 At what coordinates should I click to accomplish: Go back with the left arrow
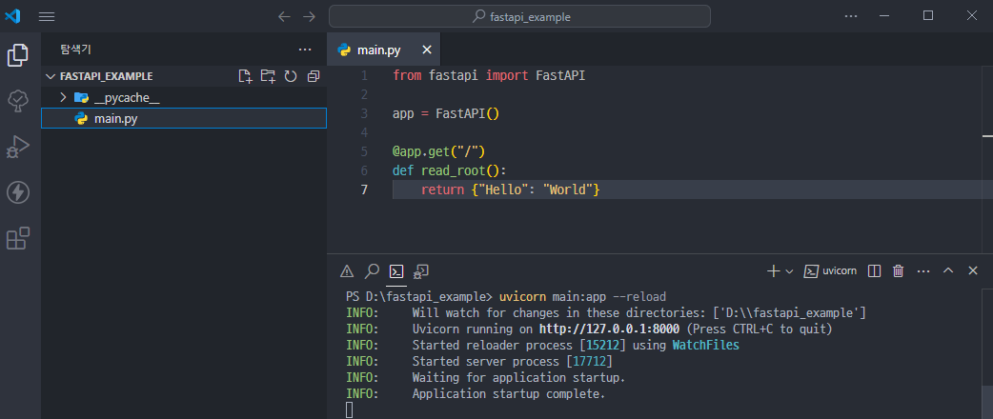[x=284, y=17]
